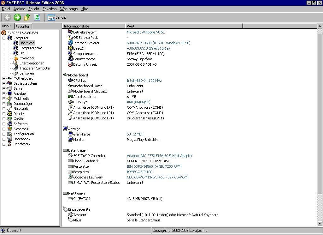Click the Informationsliste column header
The image size is (323, 235).
coord(93,26)
